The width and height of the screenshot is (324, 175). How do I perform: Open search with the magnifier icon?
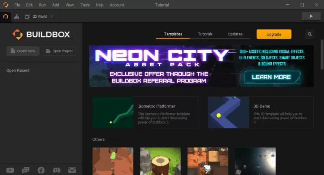(310, 34)
